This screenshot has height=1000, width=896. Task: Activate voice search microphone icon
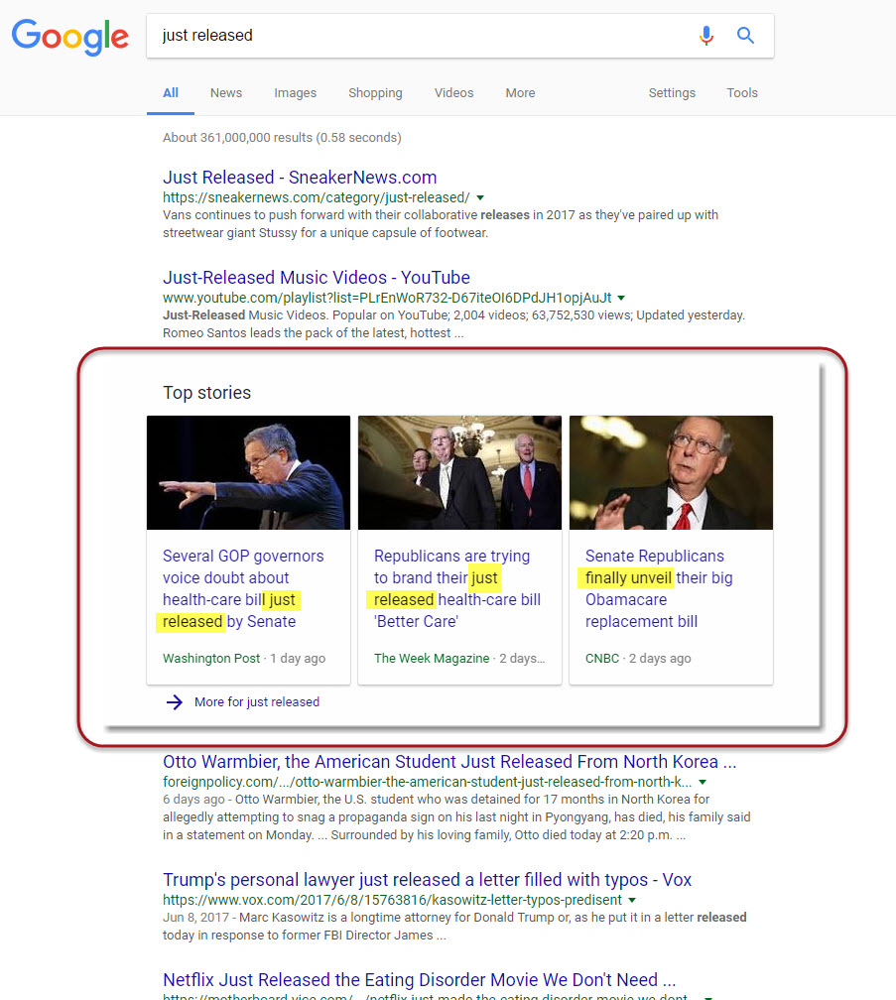(705, 36)
